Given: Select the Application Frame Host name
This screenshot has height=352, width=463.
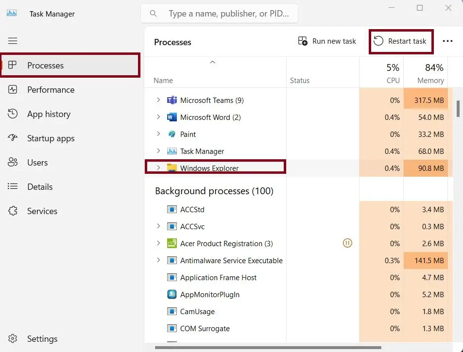Looking at the screenshot, I should (218, 277).
